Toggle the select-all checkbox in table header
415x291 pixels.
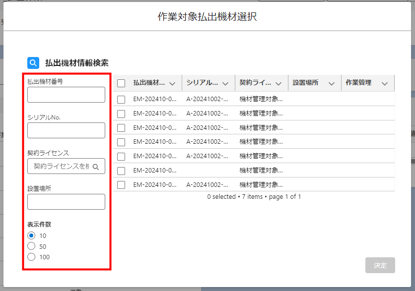[121, 83]
